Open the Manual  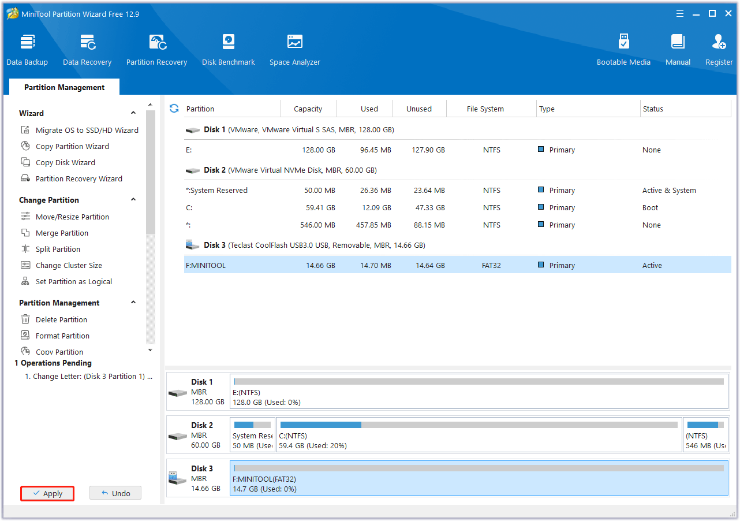coord(677,49)
